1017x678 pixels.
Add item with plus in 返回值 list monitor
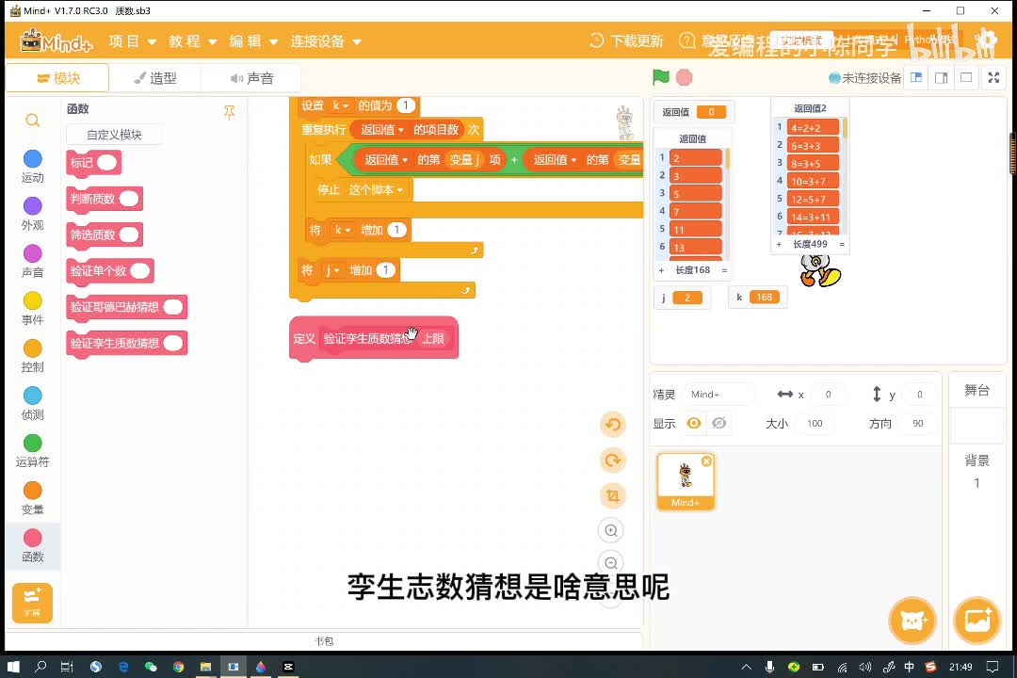[x=661, y=270]
